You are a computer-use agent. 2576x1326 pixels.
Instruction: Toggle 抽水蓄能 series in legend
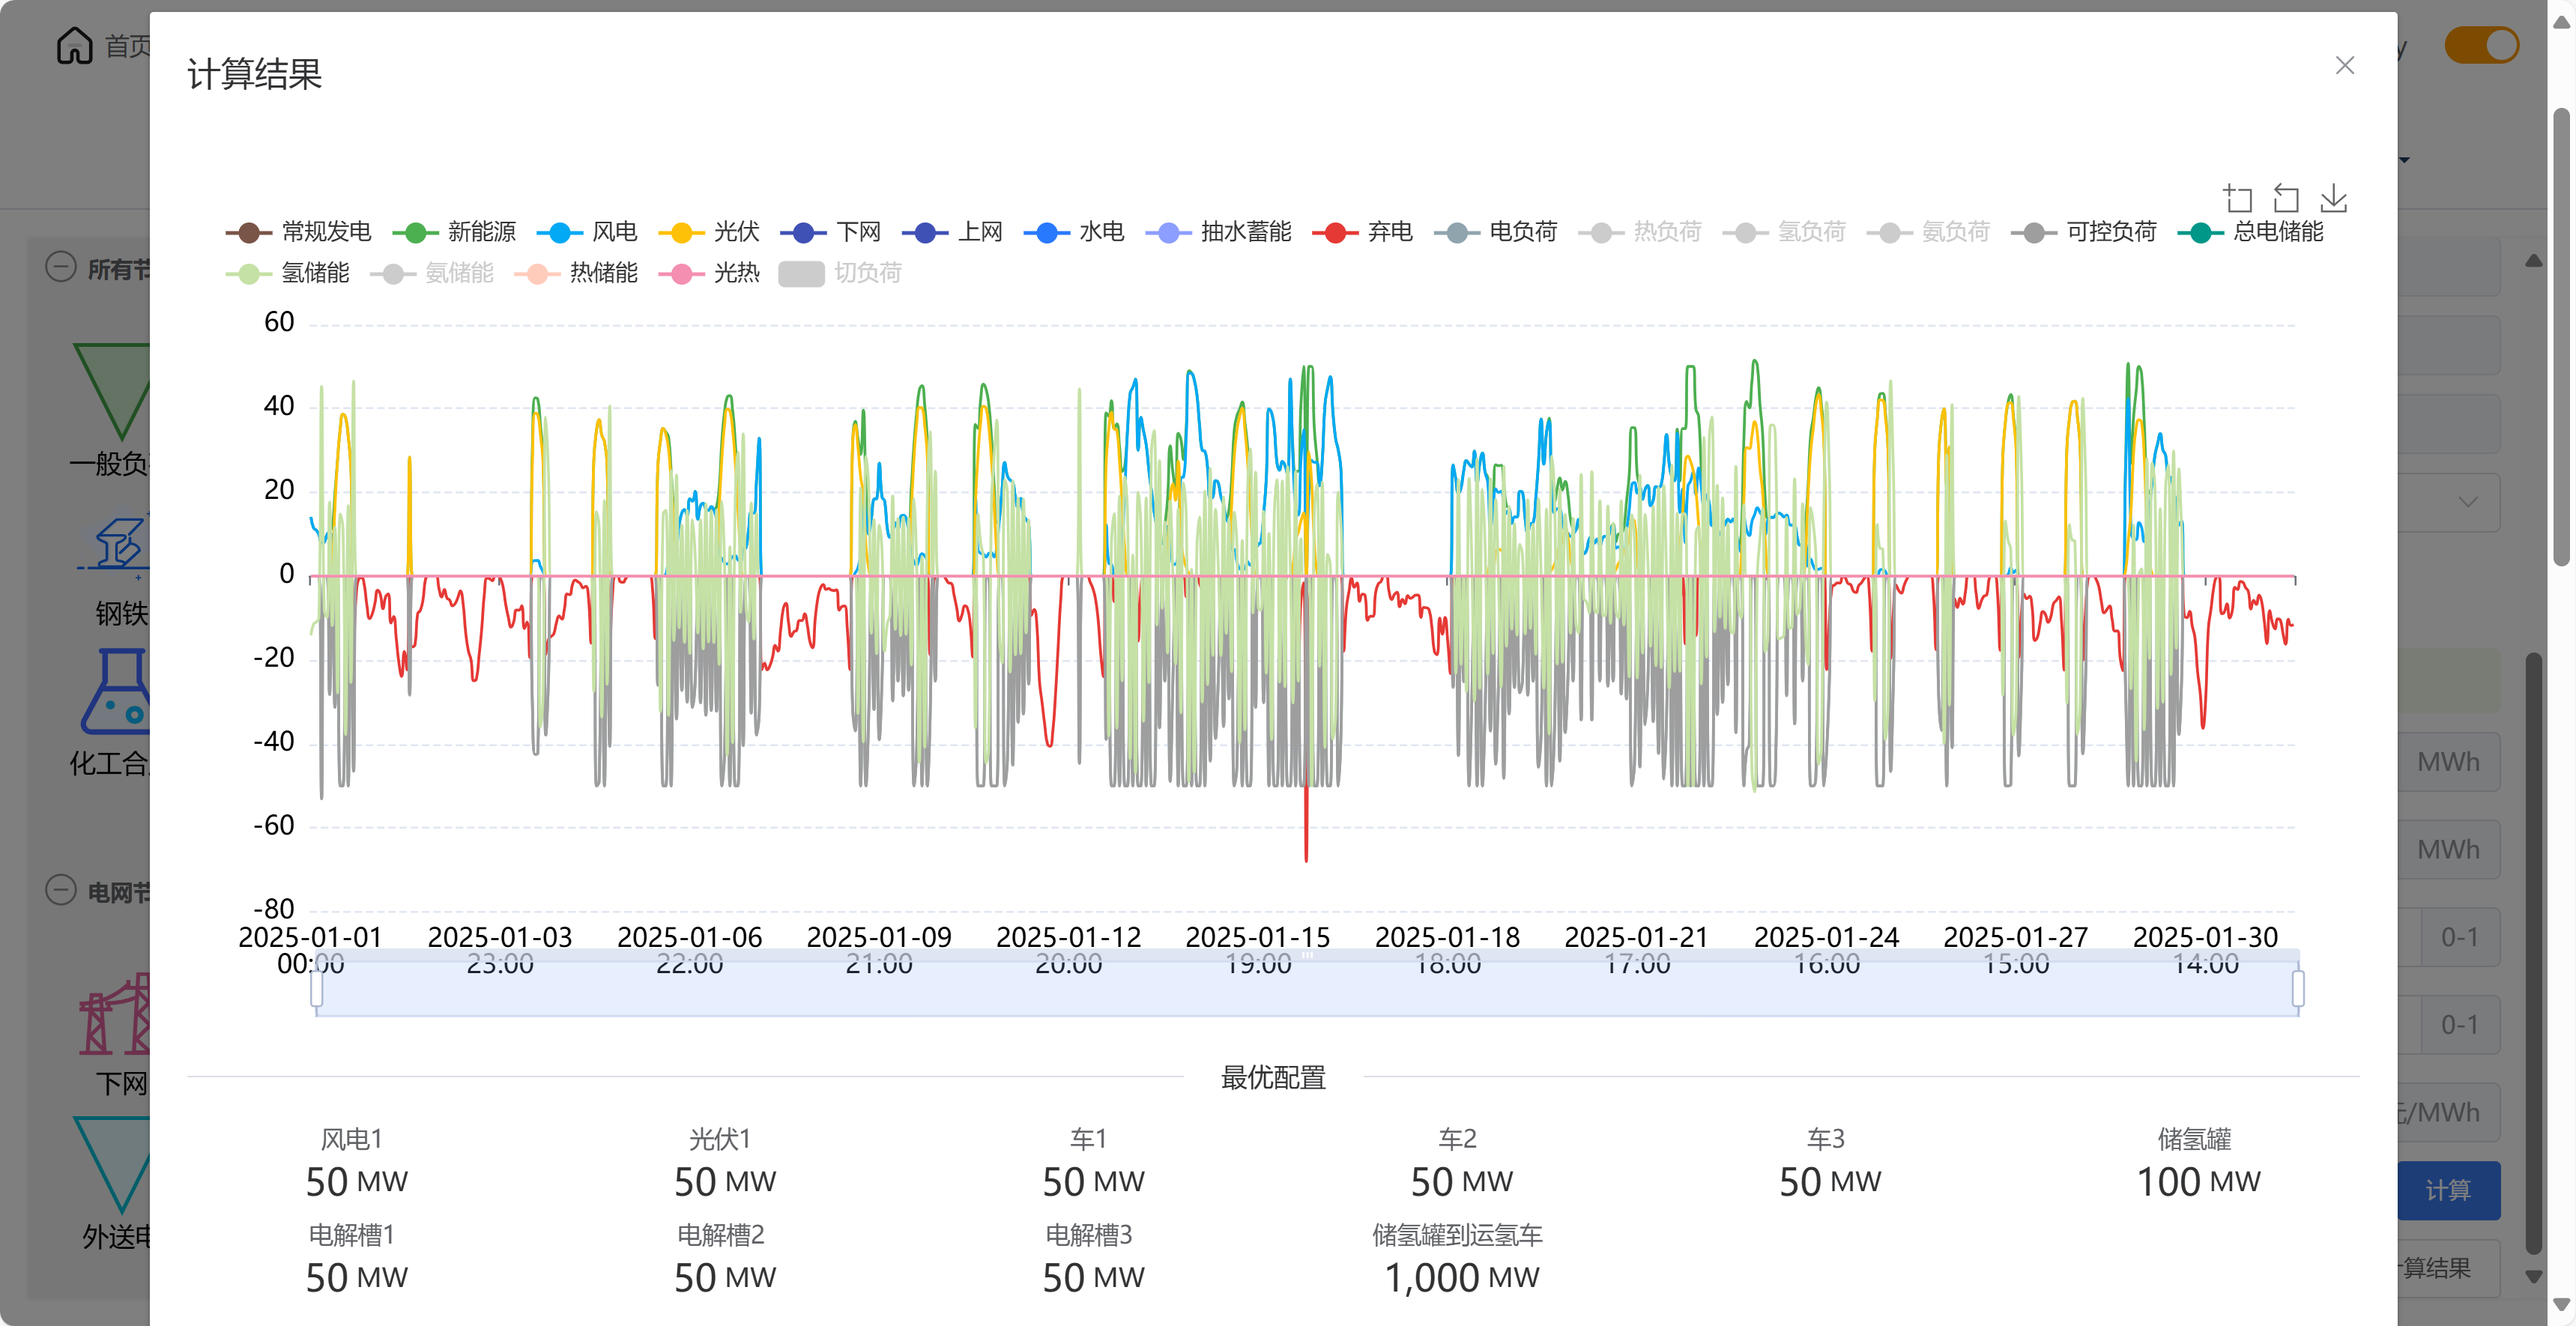click(x=1219, y=232)
